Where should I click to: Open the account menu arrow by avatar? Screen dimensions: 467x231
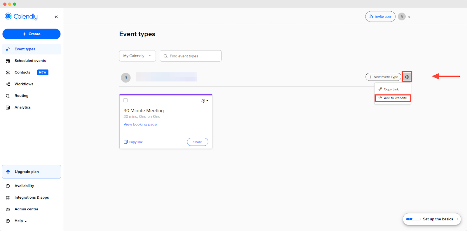[x=409, y=17]
